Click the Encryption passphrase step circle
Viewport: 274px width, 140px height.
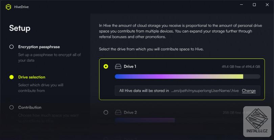[12, 47]
